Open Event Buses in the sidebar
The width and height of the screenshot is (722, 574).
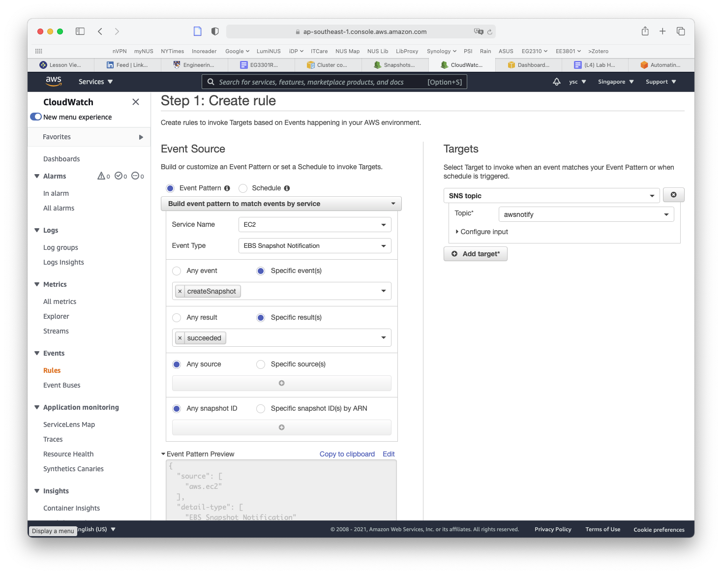point(61,385)
